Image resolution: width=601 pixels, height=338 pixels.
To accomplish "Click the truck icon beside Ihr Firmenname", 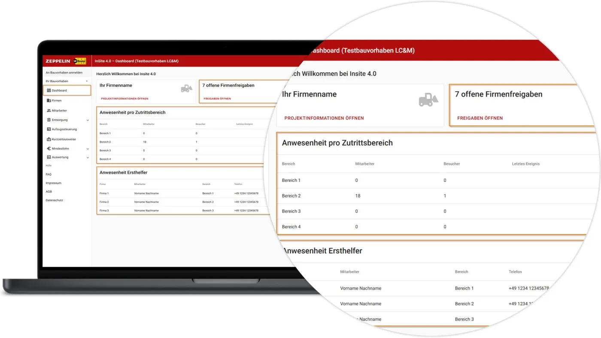I will (186, 88).
